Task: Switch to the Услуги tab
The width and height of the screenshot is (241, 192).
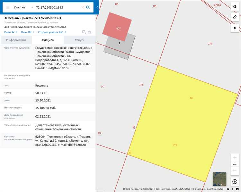Action: (79, 40)
